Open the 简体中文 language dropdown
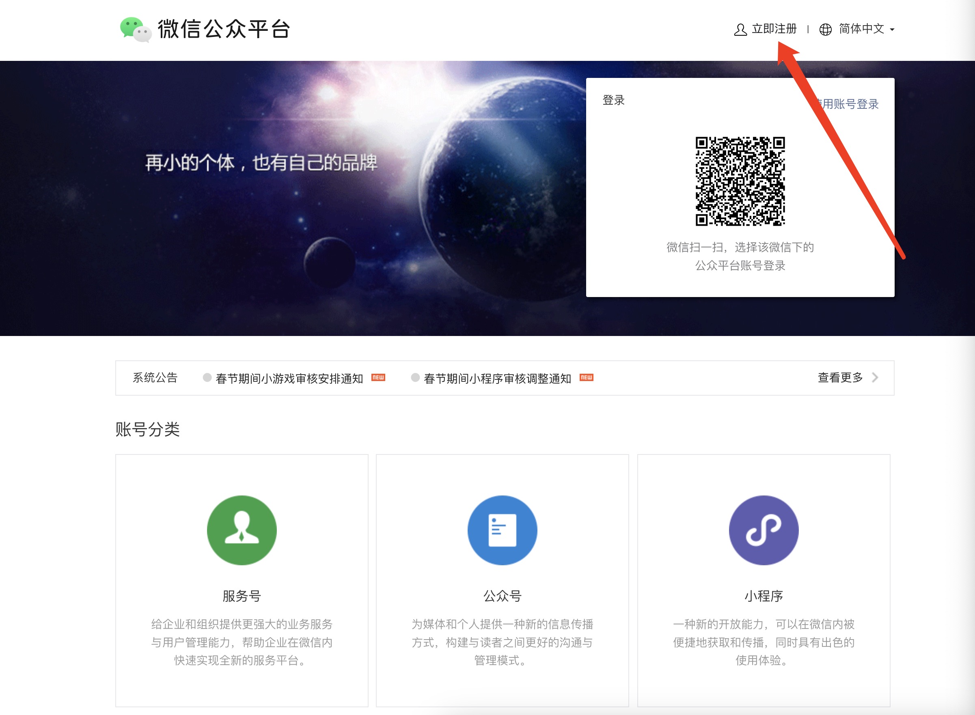 click(x=863, y=30)
